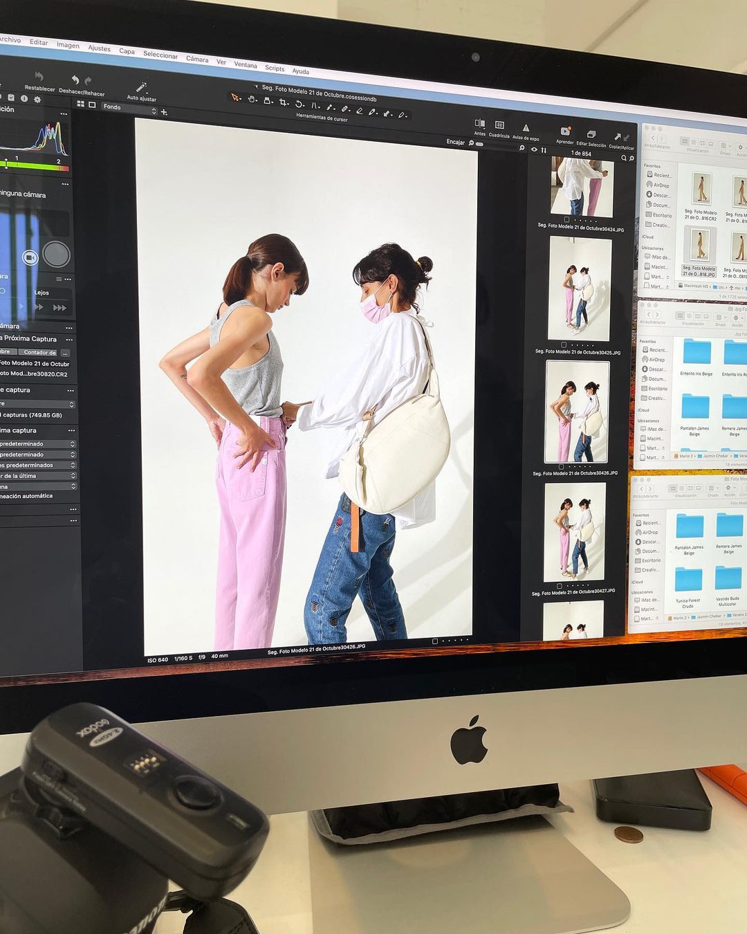Toggle the live view video camera button
Image resolution: width=747 pixels, height=934 pixels.
30,257
